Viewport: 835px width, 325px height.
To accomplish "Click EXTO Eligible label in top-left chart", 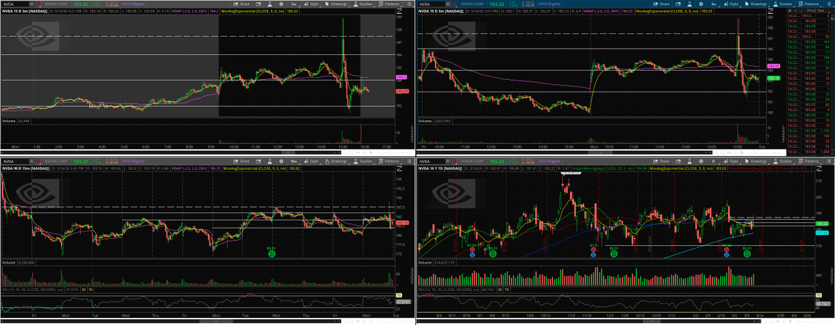I will tap(133, 4).
